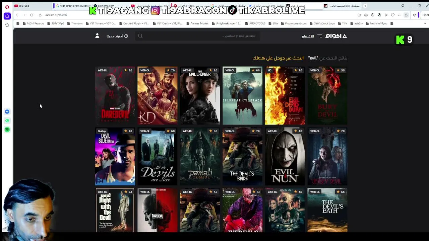Open a new browser tab
The height and width of the screenshot is (241, 429).
365,6
